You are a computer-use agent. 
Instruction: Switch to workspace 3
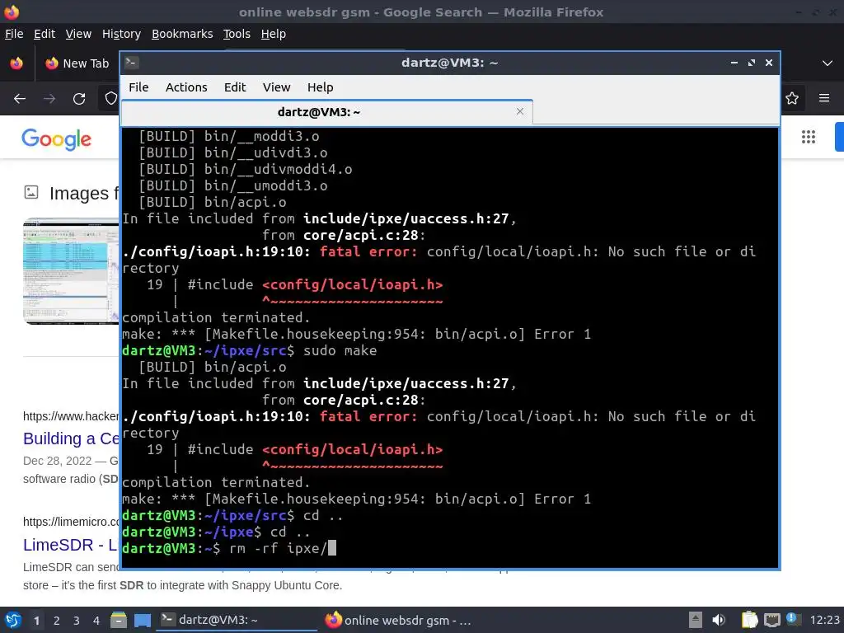point(77,621)
